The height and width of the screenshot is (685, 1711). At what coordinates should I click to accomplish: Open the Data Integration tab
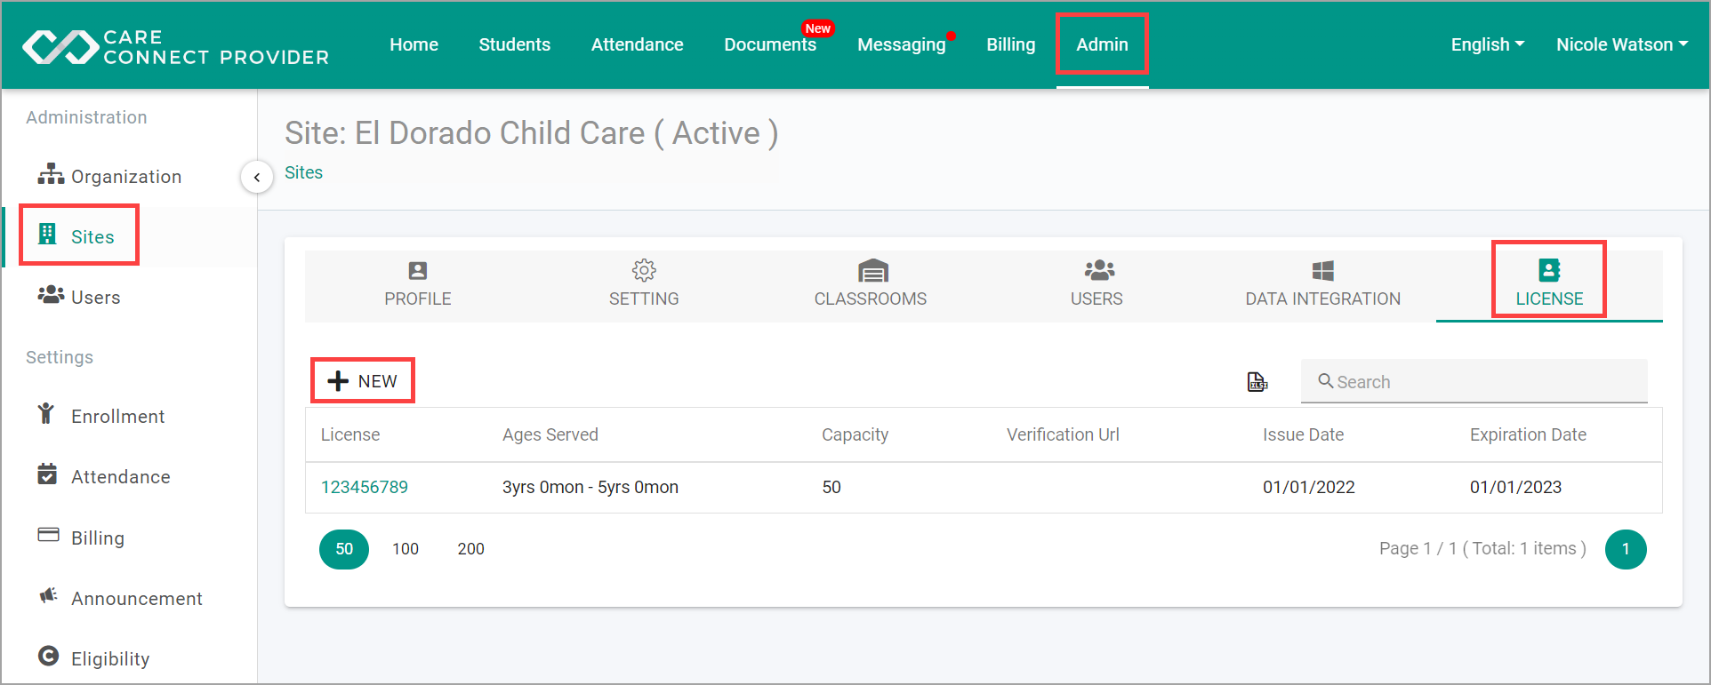click(1322, 285)
